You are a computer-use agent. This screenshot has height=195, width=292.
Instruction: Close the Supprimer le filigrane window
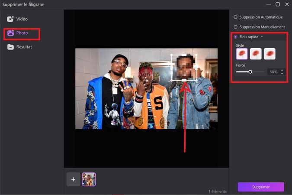287,4
